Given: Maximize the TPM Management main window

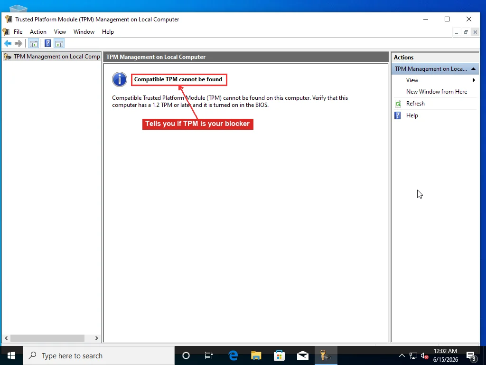Looking at the screenshot, I should pos(447,19).
